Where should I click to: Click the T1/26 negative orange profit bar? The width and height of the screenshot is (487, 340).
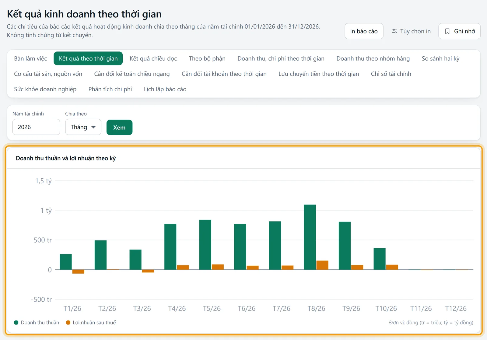pyautogui.click(x=78, y=272)
